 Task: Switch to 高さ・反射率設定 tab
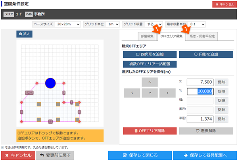[202, 36]
